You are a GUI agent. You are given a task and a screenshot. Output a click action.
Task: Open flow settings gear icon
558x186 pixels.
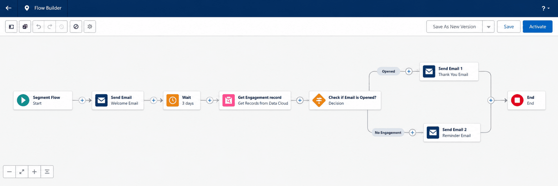tap(90, 27)
